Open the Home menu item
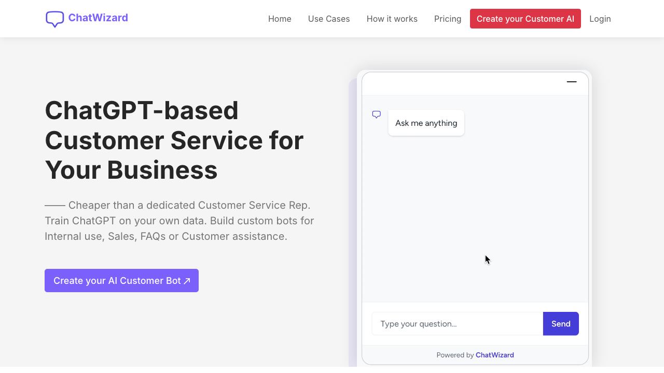Image resolution: width=664 pixels, height=373 pixels. pyautogui.click(x=280, y=19)
